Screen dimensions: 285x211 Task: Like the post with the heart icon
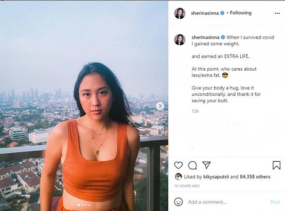point(178,165)
